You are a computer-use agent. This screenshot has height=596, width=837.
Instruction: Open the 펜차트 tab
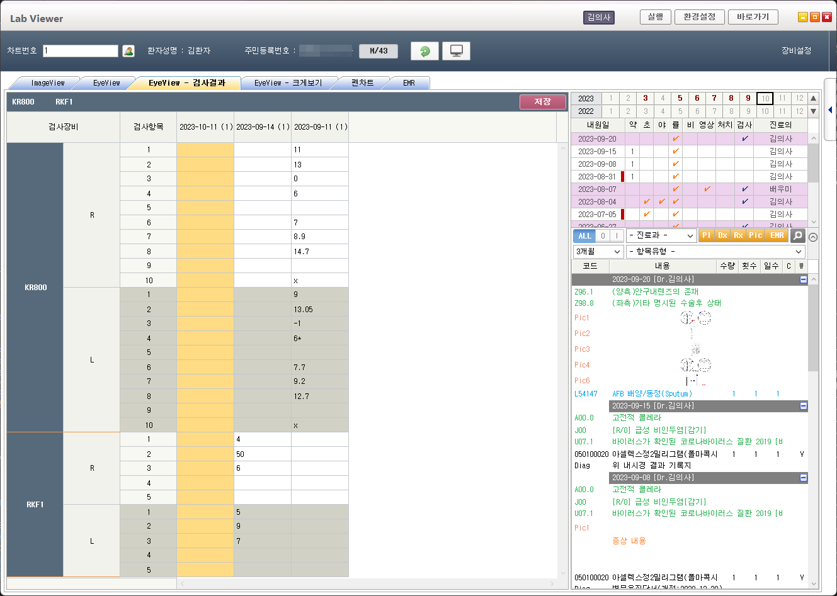[362, 83]
